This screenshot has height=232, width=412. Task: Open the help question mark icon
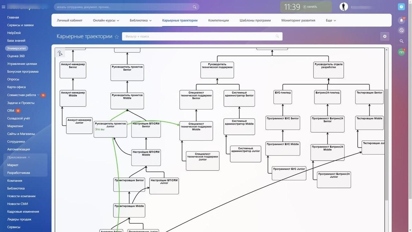401,7
